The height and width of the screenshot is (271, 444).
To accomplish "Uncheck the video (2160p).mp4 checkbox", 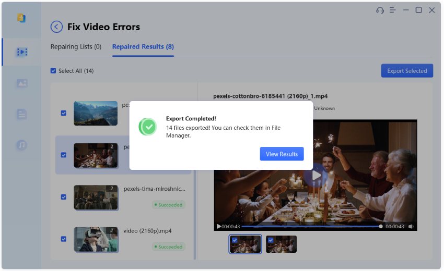I will tap(64, 239).
